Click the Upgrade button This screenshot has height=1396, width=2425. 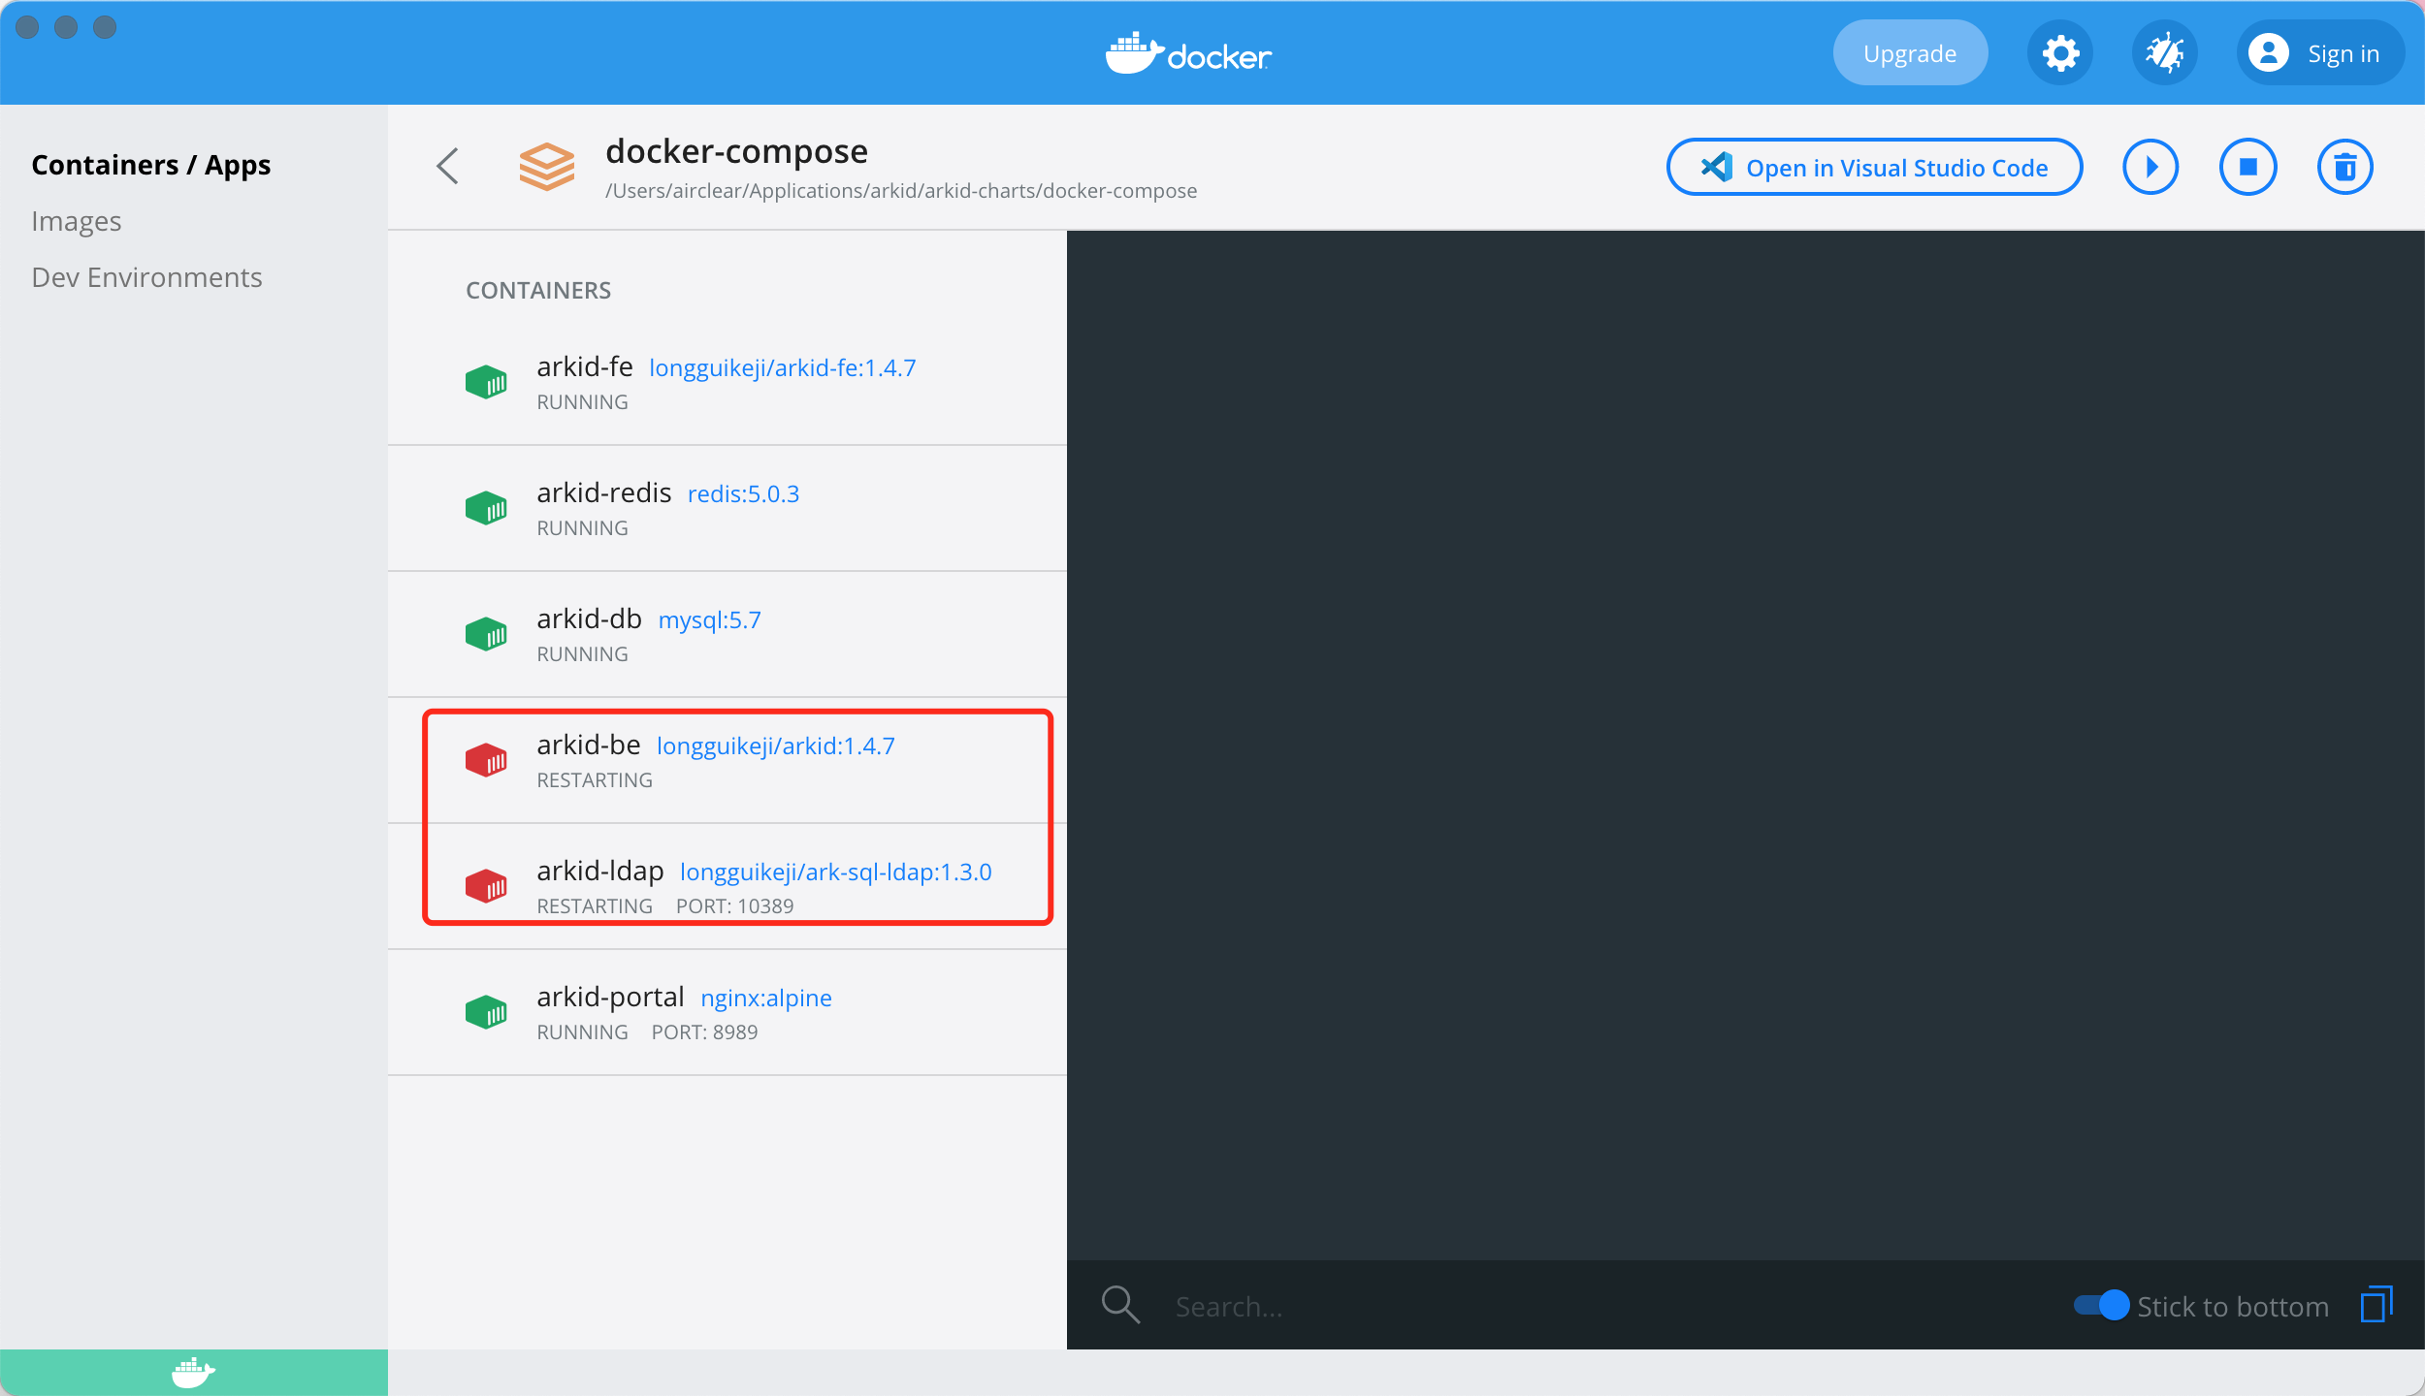pos(1909,52)
